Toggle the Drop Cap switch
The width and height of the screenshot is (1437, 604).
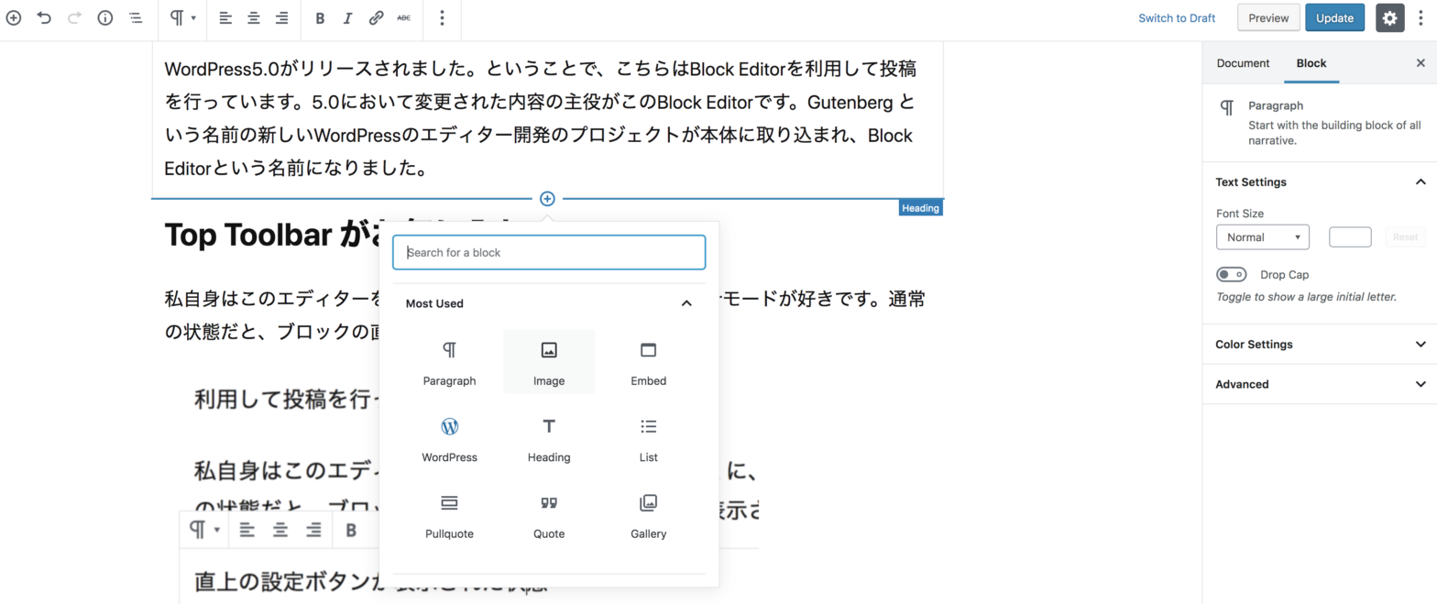(1231, 274)
